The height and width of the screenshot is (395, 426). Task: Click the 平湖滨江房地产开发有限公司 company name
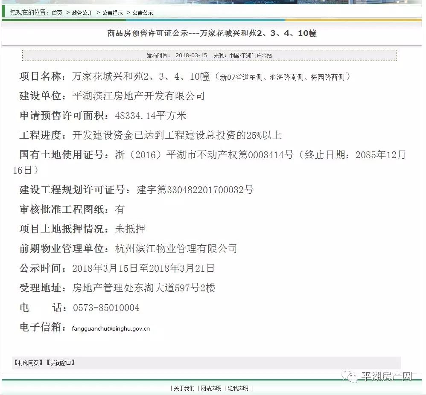(139, 96)
